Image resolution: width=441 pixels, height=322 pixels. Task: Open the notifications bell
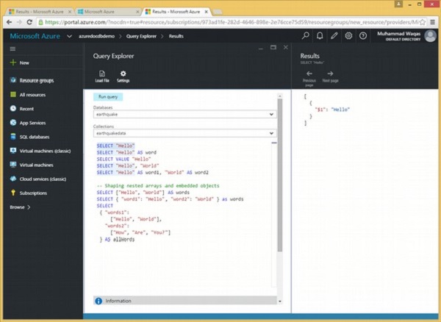tap(320, 35)
